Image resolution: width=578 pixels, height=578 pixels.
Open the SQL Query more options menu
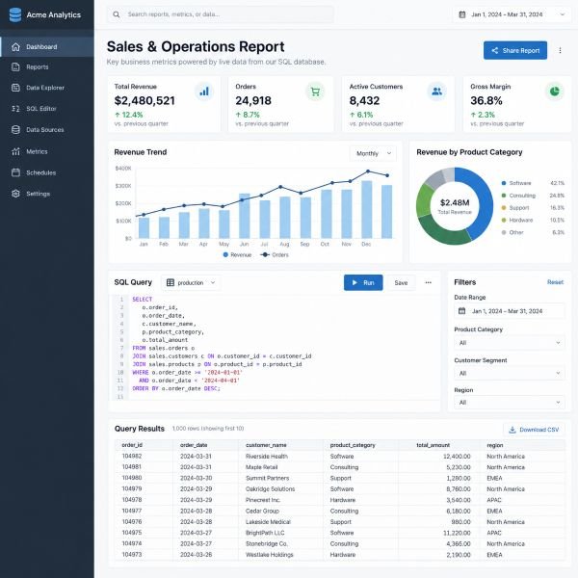click(428, 282)
